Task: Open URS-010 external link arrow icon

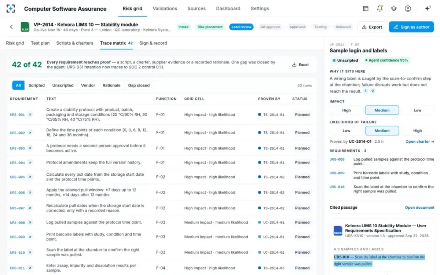Action: click(x=30, y=252)
